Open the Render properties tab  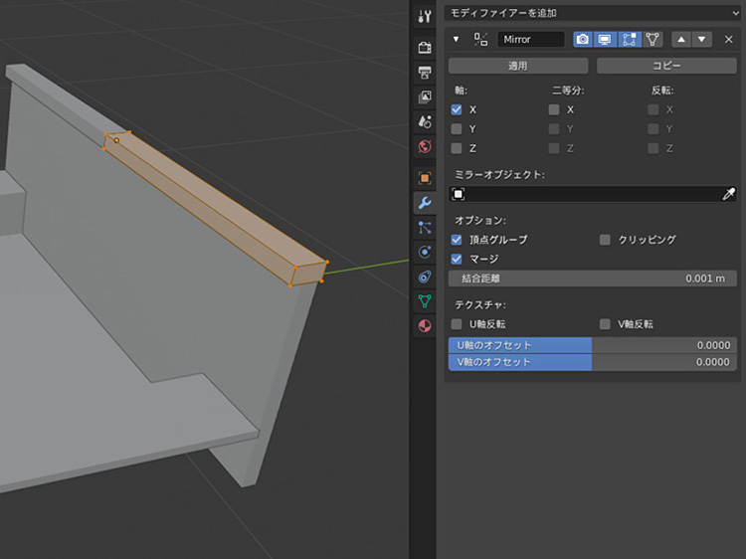(x=425, y=48)
